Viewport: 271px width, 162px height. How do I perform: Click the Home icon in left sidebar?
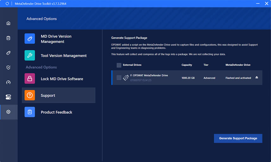tap(9, 23)
